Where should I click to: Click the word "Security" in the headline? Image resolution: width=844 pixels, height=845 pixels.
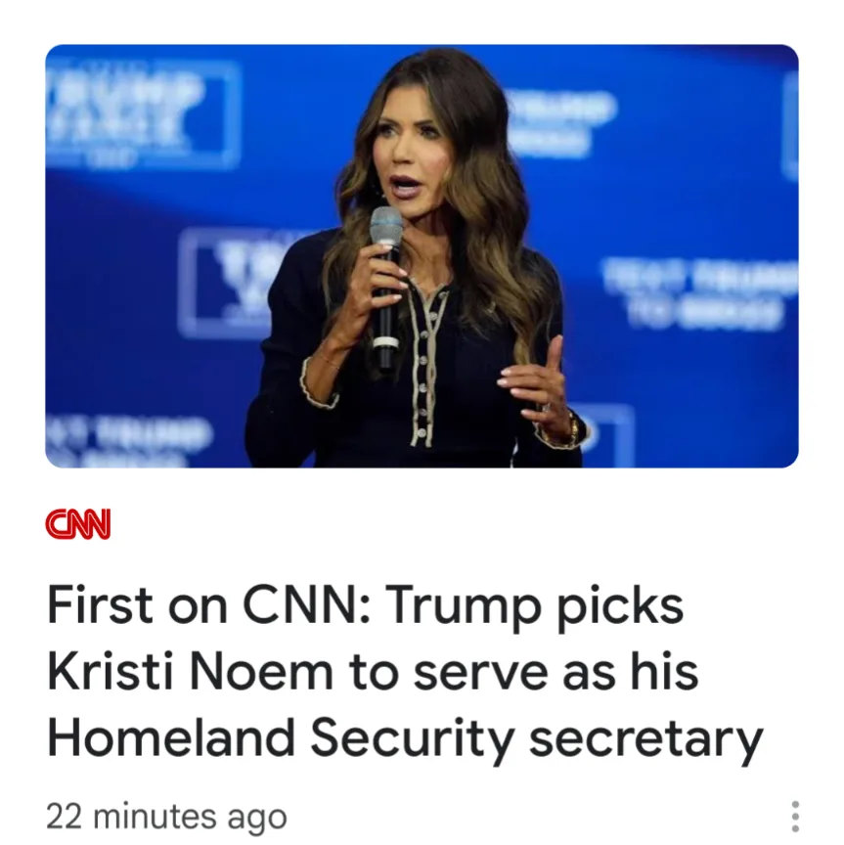tap(411, 739)
